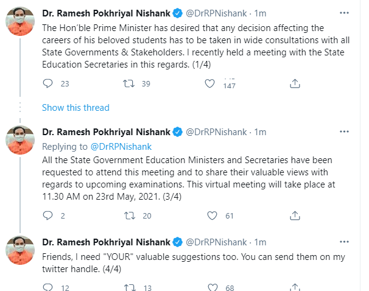Click @DrRPNishank mention after Replying to
This screenshot has width=369, height=291.
(x=121, y=146)
